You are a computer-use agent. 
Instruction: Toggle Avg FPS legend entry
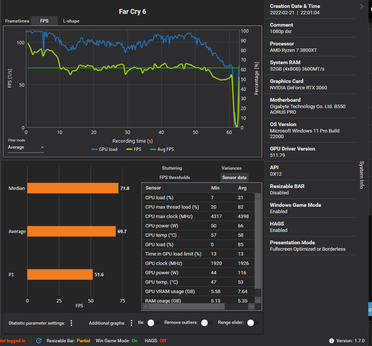(x=162, y=149)
